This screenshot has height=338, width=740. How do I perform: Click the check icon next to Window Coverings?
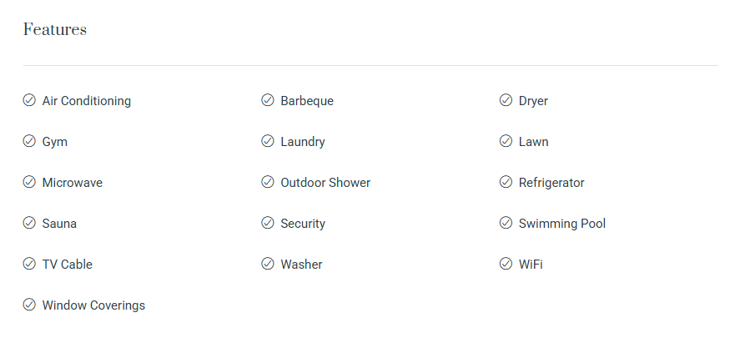(29, 305)
